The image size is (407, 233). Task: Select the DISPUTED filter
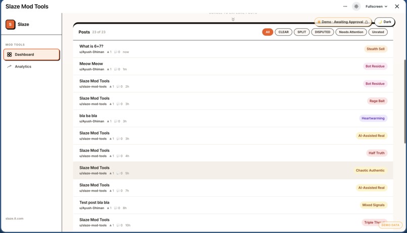322,32
